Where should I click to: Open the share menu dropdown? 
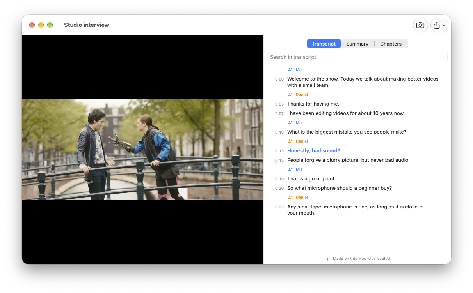pos(439,25)
